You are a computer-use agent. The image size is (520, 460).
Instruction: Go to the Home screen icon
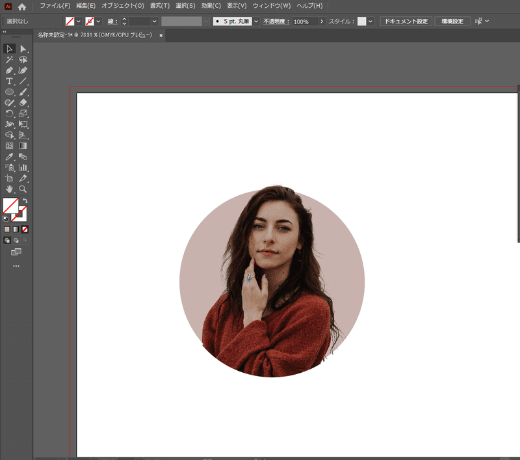tap(22, 7)
